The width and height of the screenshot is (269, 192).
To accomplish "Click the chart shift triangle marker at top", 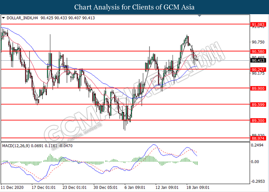I will pyautogui.click(x=199, y=16).
